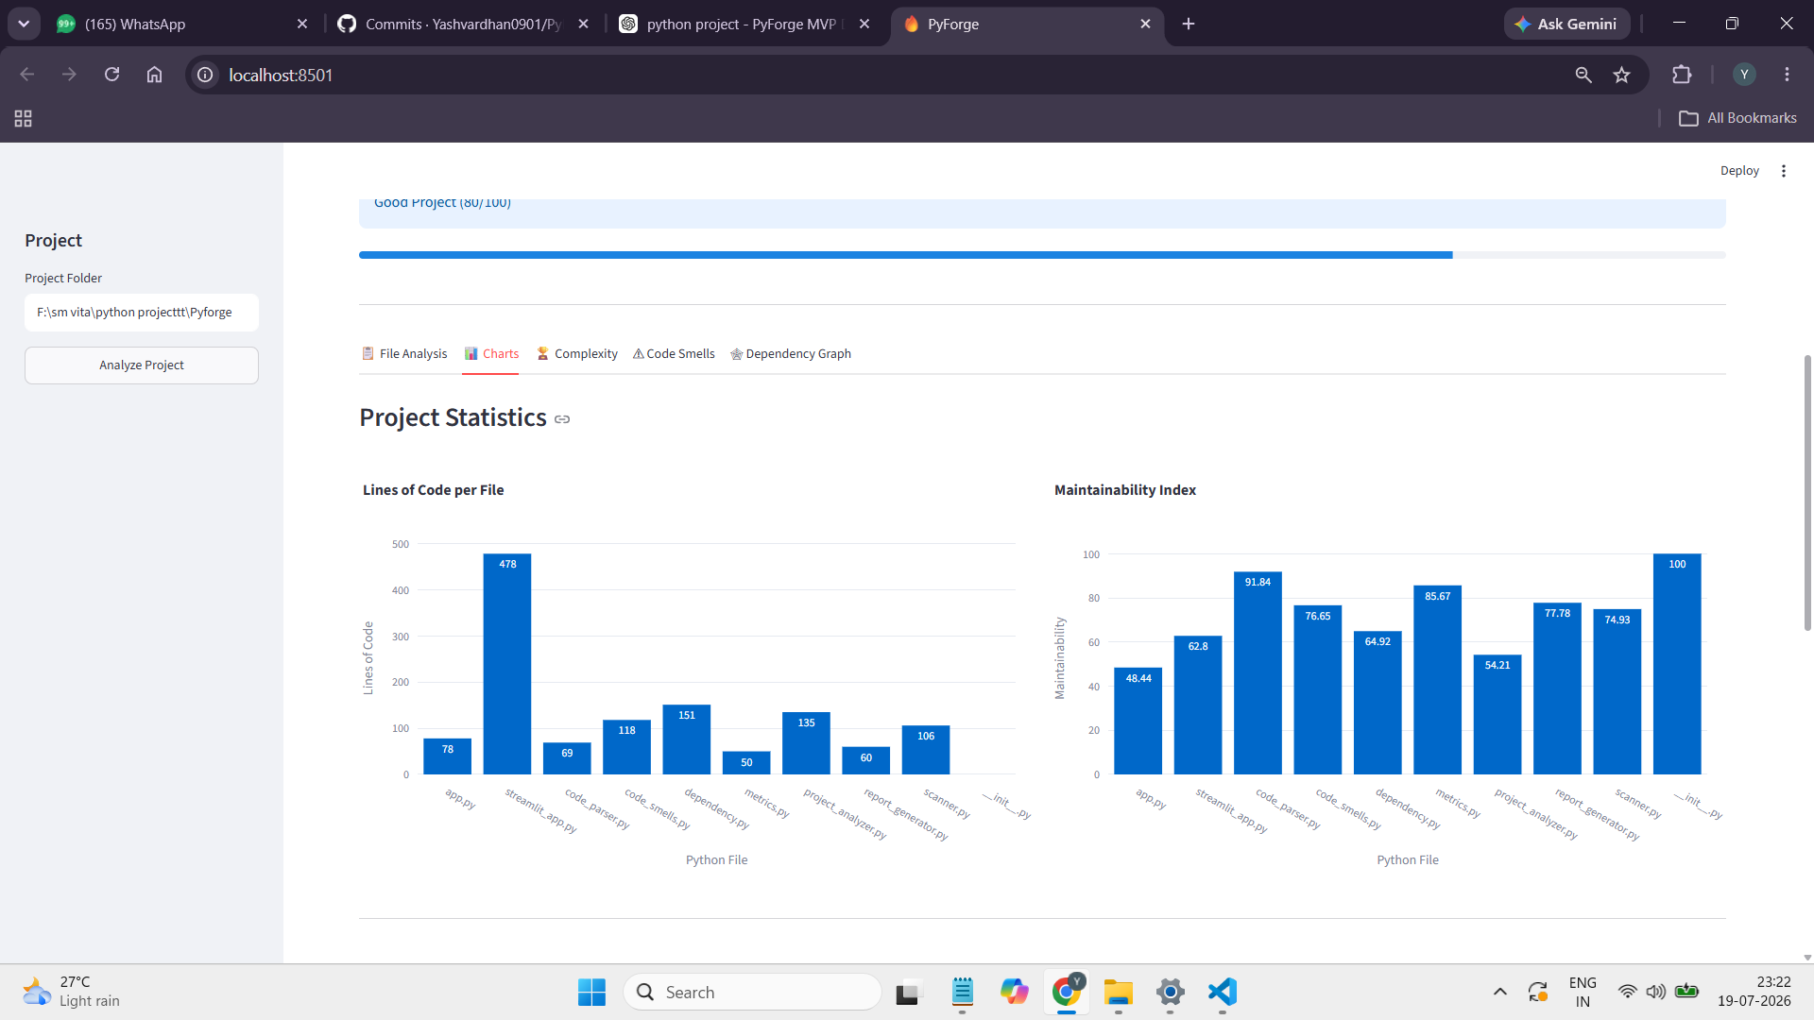
Task: Go to the browser home page
Action: tap(154, 75)
